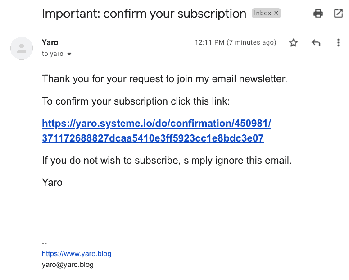
Task: Click the closing "Yaro" sign-off text
Action: pos(52,183)
